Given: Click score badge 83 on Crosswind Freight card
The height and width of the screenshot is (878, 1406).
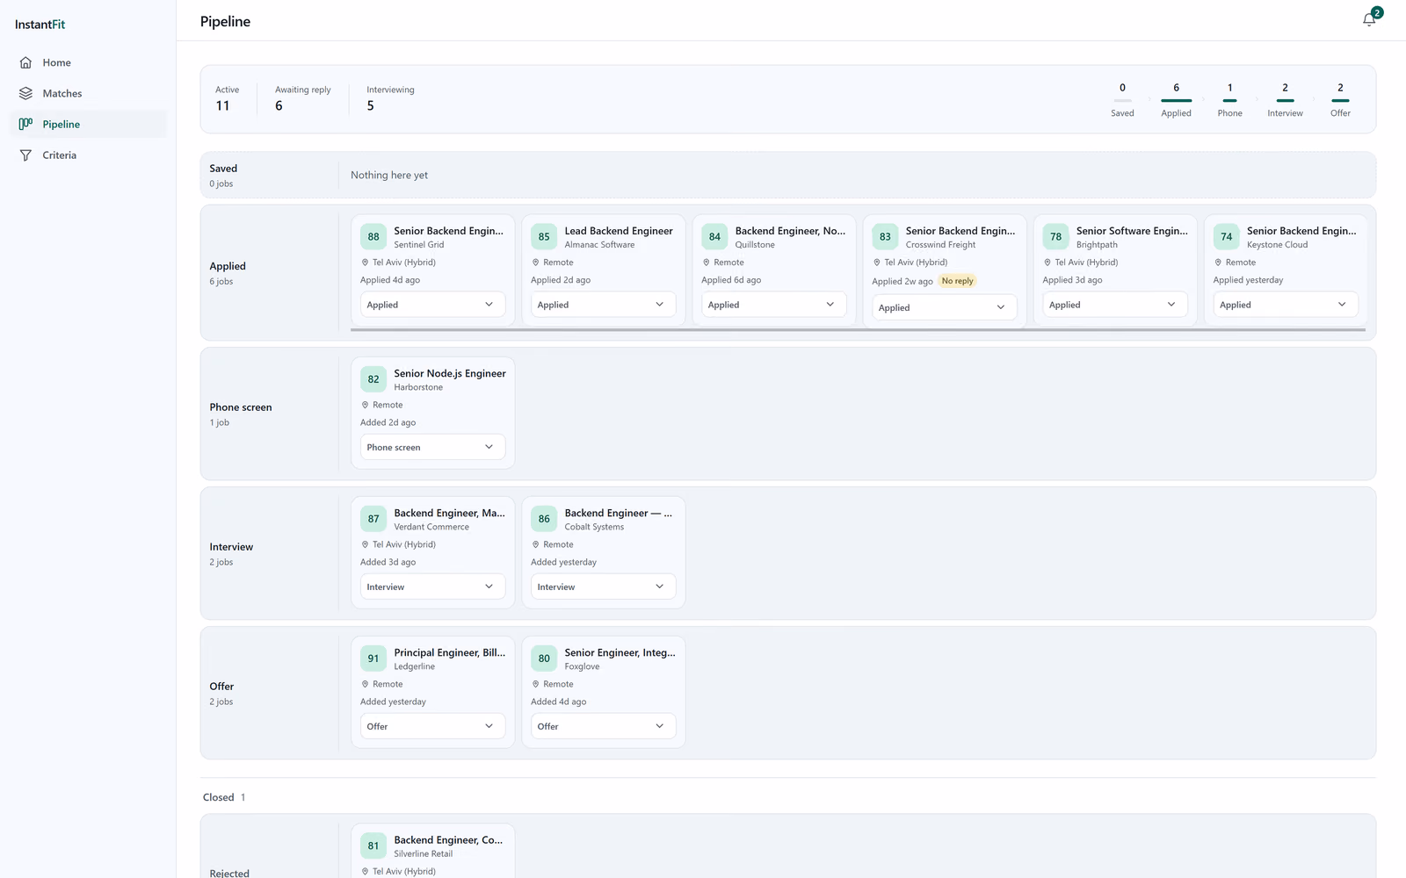Looking at the screenshot, I should click(885, 237).
